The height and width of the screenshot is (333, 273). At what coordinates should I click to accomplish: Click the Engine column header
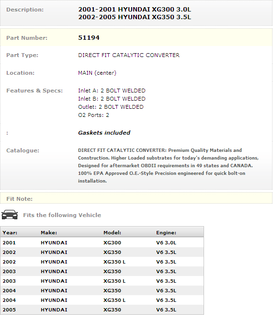166,232
